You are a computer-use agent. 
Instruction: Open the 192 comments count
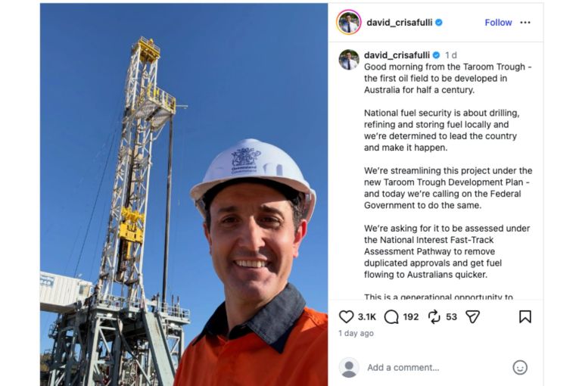point(411,317)
